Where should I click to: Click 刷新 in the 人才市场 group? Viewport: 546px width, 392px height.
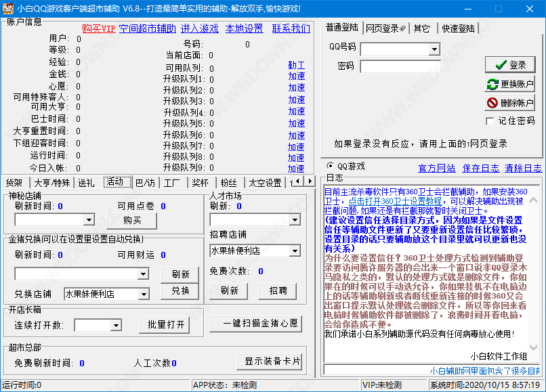click(229, 290)
